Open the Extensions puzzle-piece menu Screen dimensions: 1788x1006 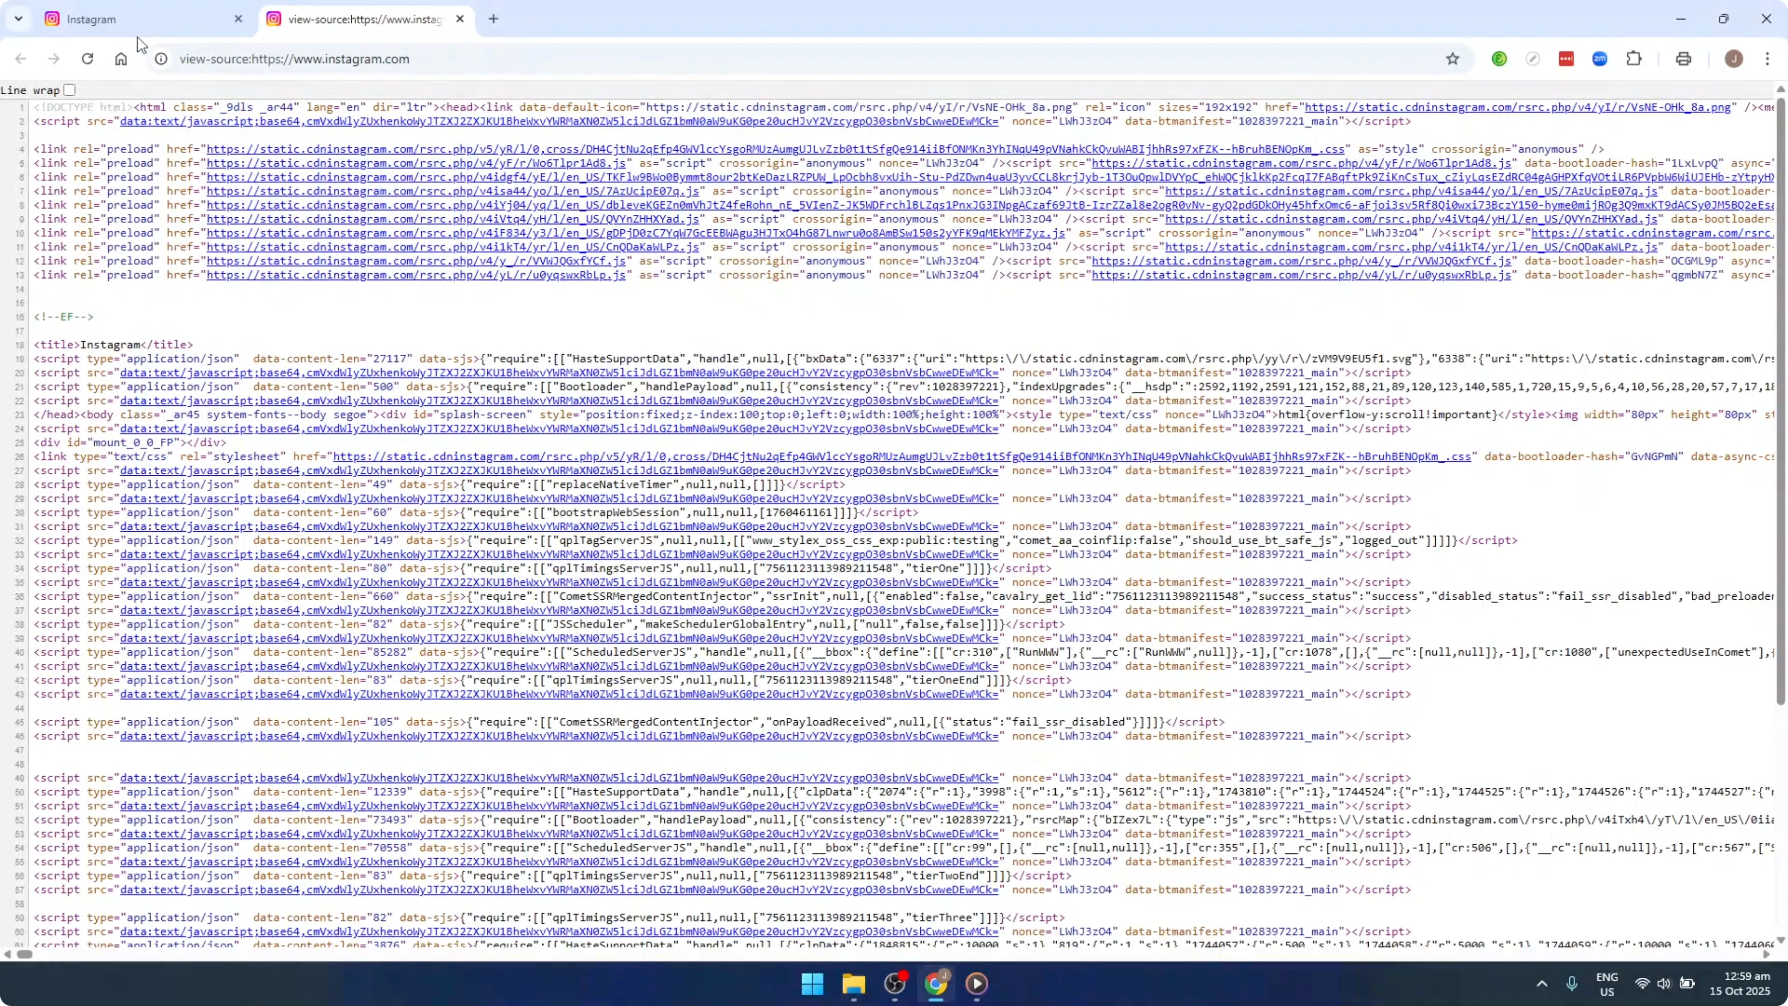click(x=1634, y=59)
